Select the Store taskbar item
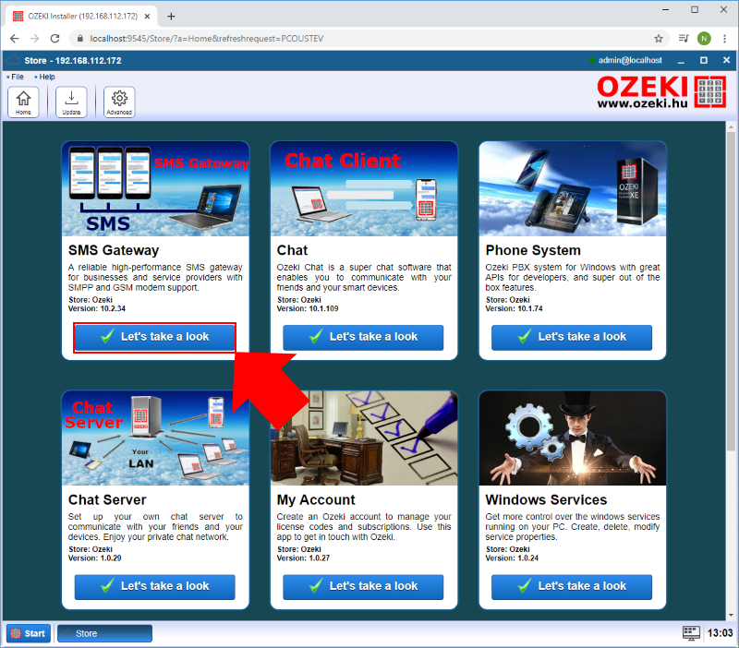The height and width of the screenshot is (648, 739). pyautogui.click(x=104, y=633)
